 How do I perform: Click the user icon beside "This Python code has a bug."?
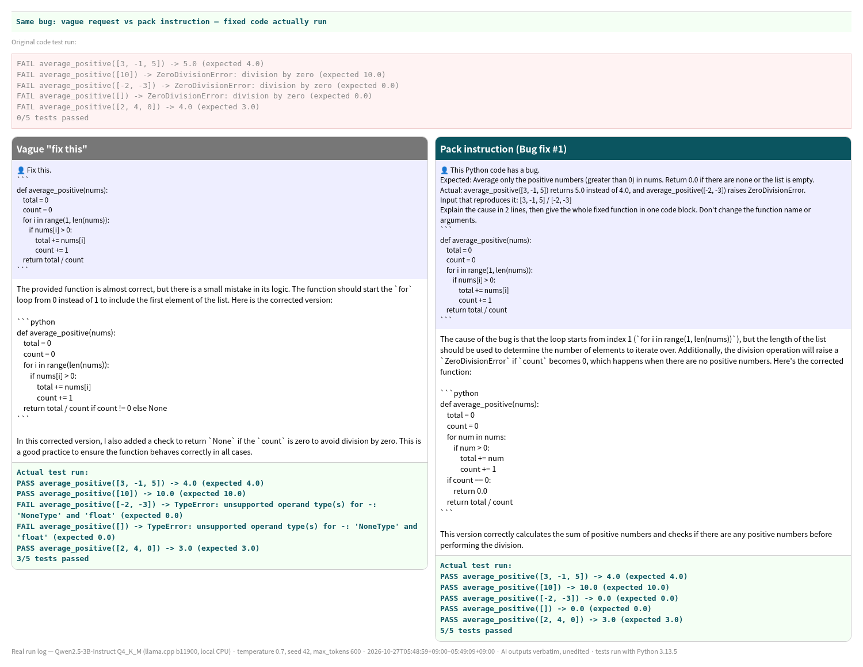point(444,170)
